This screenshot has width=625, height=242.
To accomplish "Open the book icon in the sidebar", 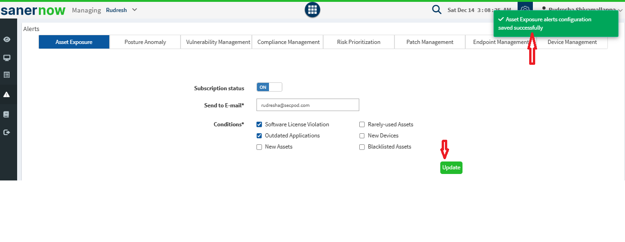I will point(7,114).
